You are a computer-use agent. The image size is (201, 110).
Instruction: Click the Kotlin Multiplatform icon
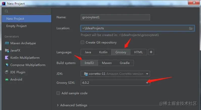(7, 58)
